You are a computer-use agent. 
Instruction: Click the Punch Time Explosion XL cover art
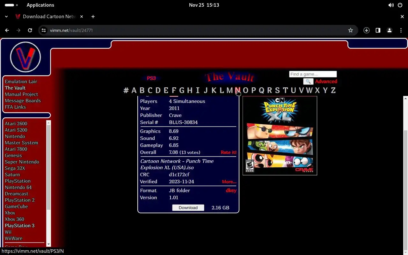280,135
